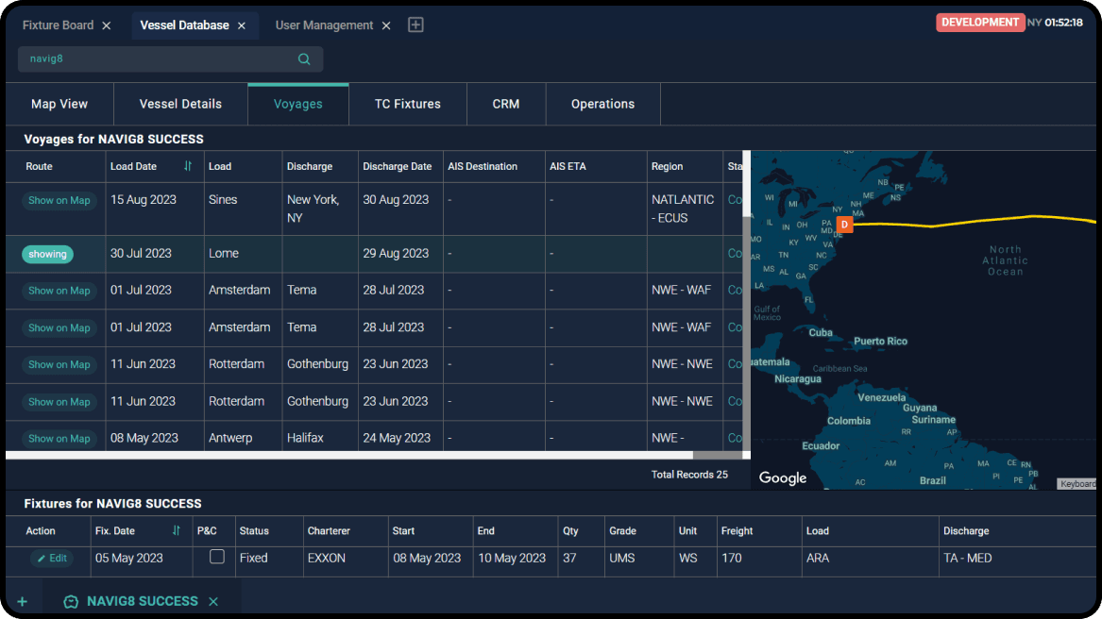Click the orange D marker on map
The image size is (1102, 619).
pos(844,225)
